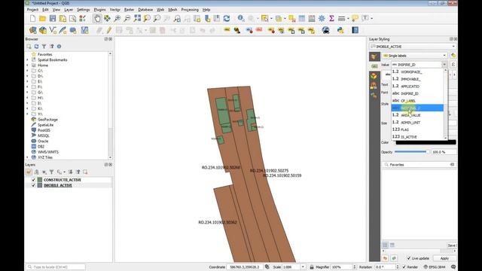Open Layer Labeling Options yellow icon
Screen dimensions: 482x271
(x=227, y=30)
